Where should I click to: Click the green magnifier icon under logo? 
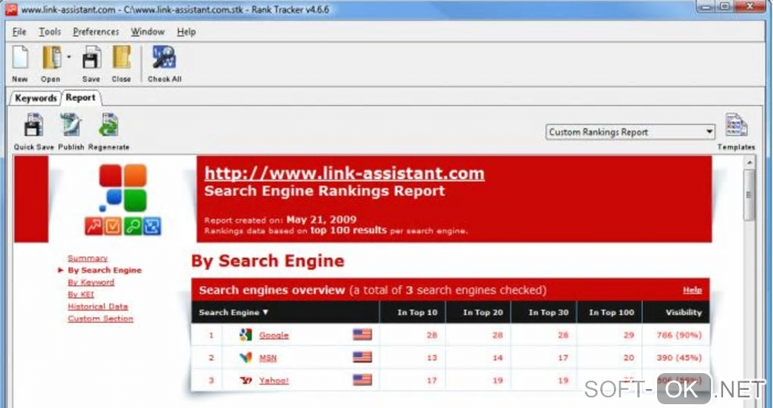(133, 227)
